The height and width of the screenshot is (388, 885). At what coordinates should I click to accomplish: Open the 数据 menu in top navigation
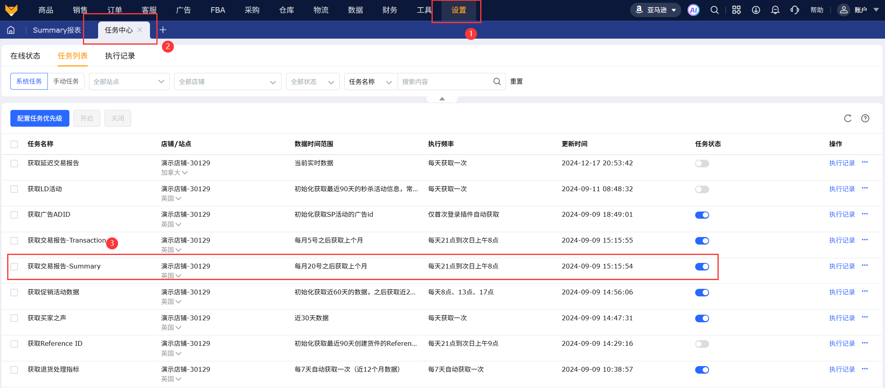point(355,10)
